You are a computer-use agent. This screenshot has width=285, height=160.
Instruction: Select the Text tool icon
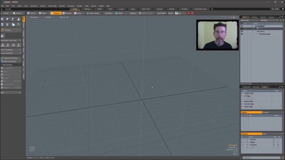pos(19,24)
